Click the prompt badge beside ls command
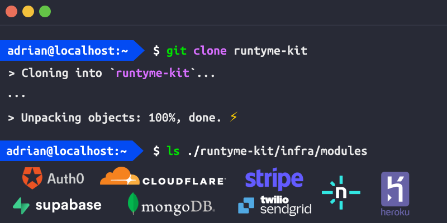This screenshot has height=223, width=447. 72,151
